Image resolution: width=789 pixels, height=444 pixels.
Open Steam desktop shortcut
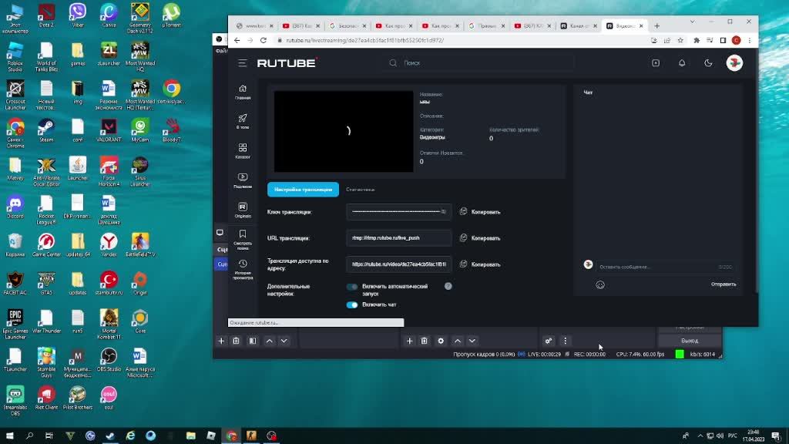point(46,129)
